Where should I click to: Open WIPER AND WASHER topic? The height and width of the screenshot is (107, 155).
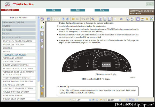19,58
